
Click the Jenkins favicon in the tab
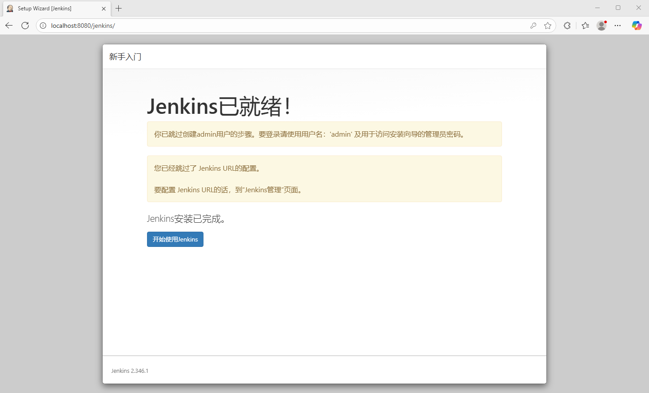pos(10,9)
